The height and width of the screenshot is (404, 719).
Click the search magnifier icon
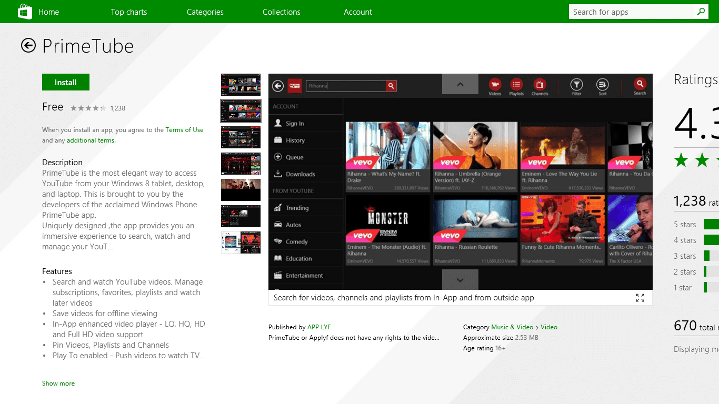click(701, 12)
